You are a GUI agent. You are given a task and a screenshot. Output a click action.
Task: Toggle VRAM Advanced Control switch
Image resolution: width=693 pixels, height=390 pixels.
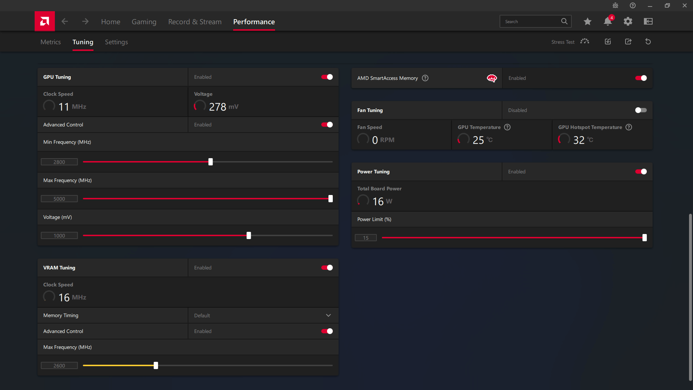(327, 331)
